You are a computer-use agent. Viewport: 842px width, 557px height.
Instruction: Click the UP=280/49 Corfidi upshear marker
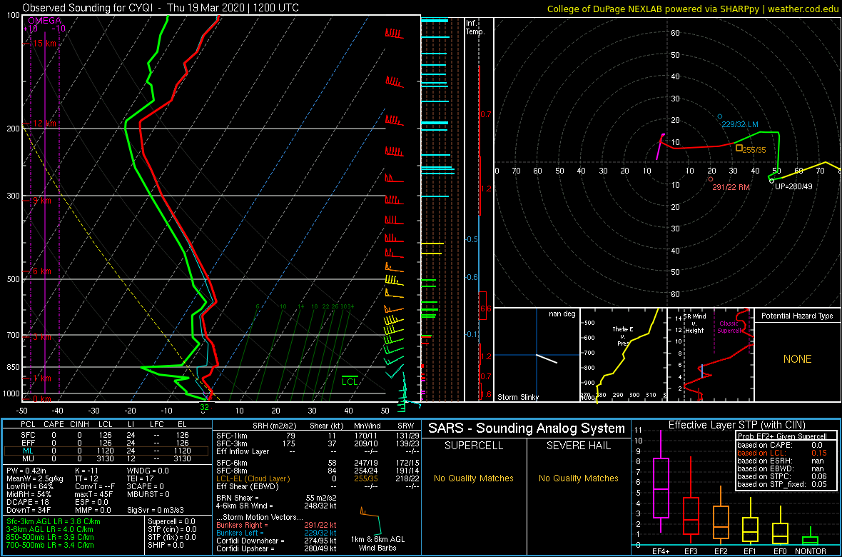(x=771, y=181)
